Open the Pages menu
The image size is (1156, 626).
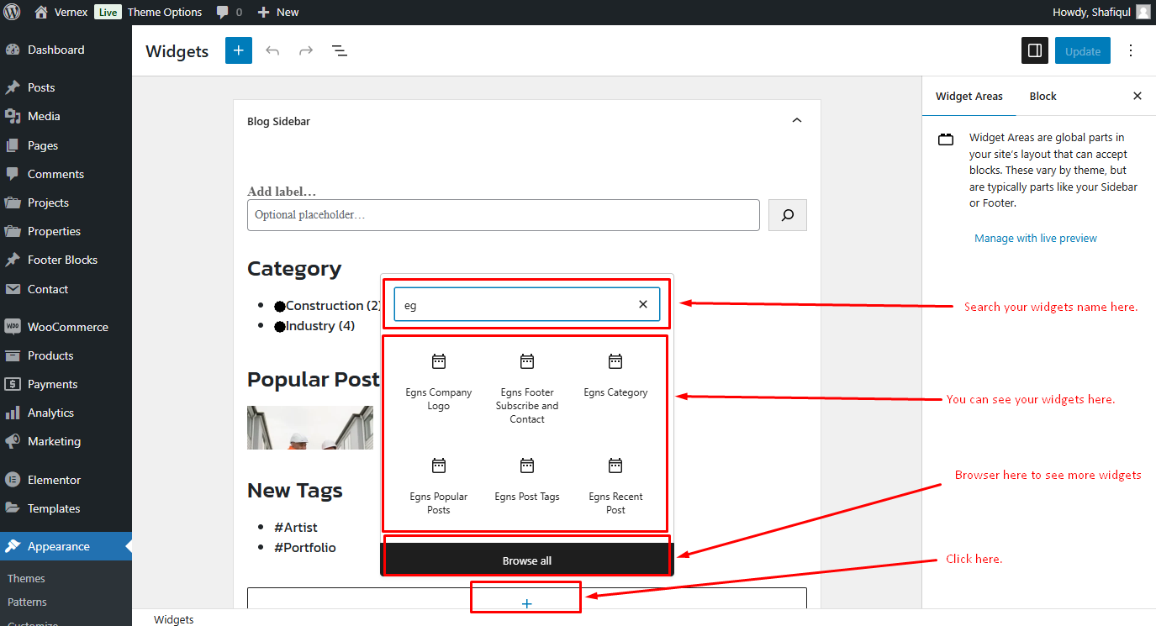tap(43, 145)
